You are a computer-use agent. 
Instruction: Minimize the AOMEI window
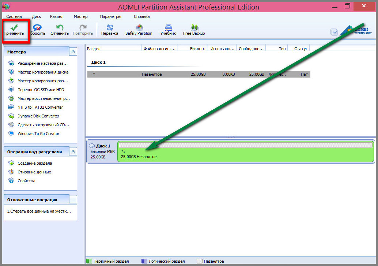pos(335,7)
